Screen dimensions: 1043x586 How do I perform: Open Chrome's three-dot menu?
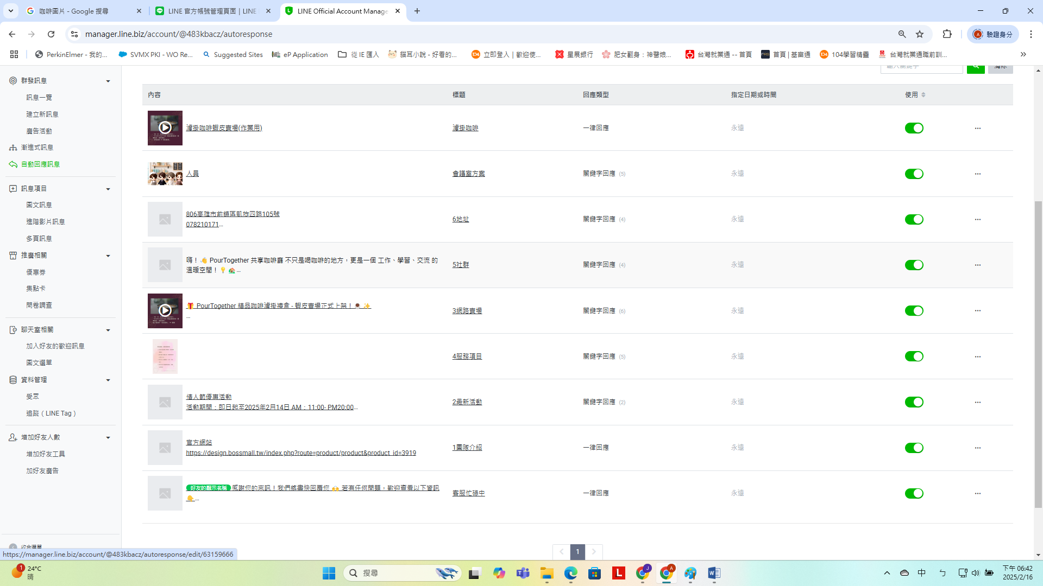click(1031, 34)
